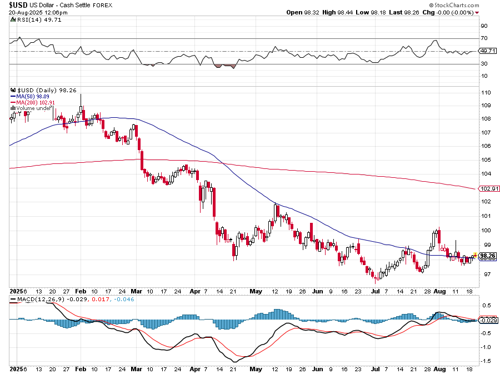Click the candlestick icon beside $USD (Daily)
500x374 pixels.
coord(13,89)
